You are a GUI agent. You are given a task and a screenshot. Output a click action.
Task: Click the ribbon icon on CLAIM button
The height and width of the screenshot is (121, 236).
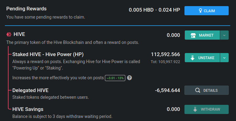[x=200, y=11]
